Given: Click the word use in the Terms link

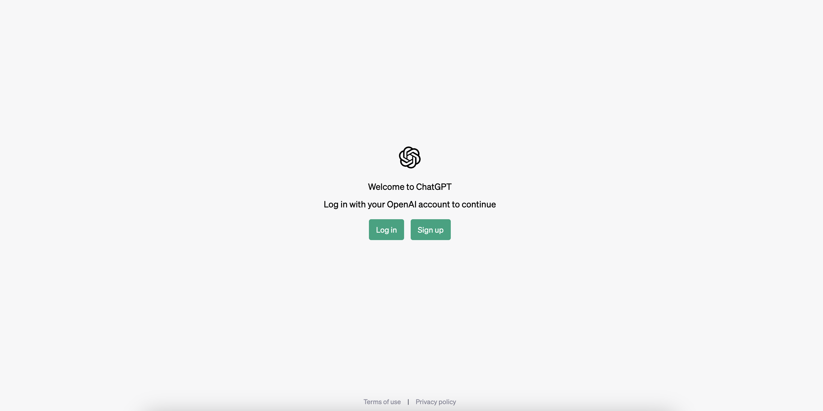Looking at the screenshot, I should tap(395, 402).
